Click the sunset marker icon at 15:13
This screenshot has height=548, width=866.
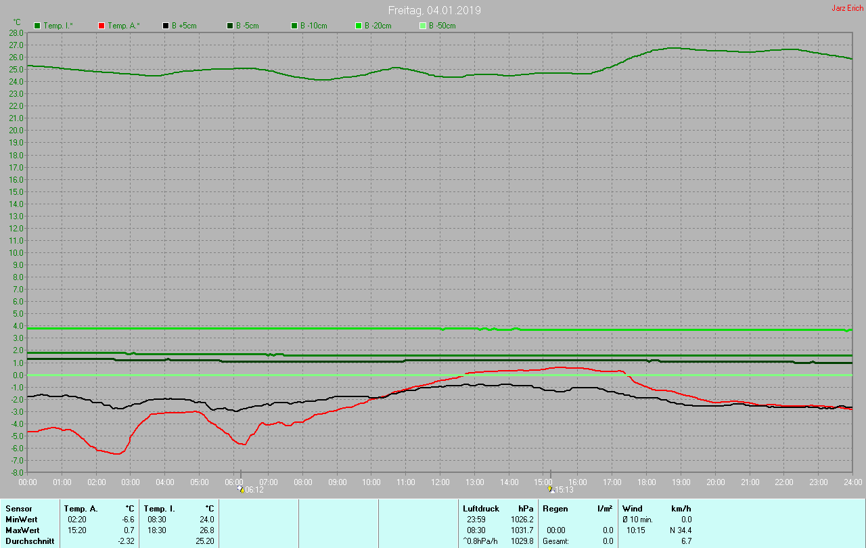tap(551, 489)
